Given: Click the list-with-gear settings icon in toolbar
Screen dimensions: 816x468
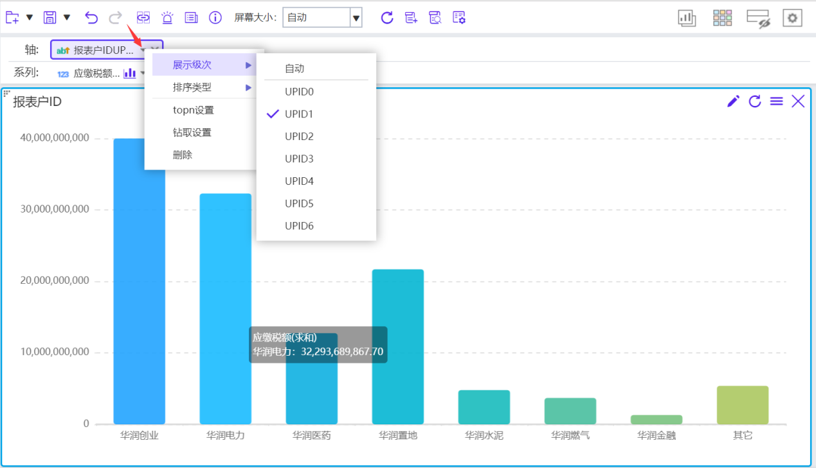Looking at the screenshot, I should [459, 17].
